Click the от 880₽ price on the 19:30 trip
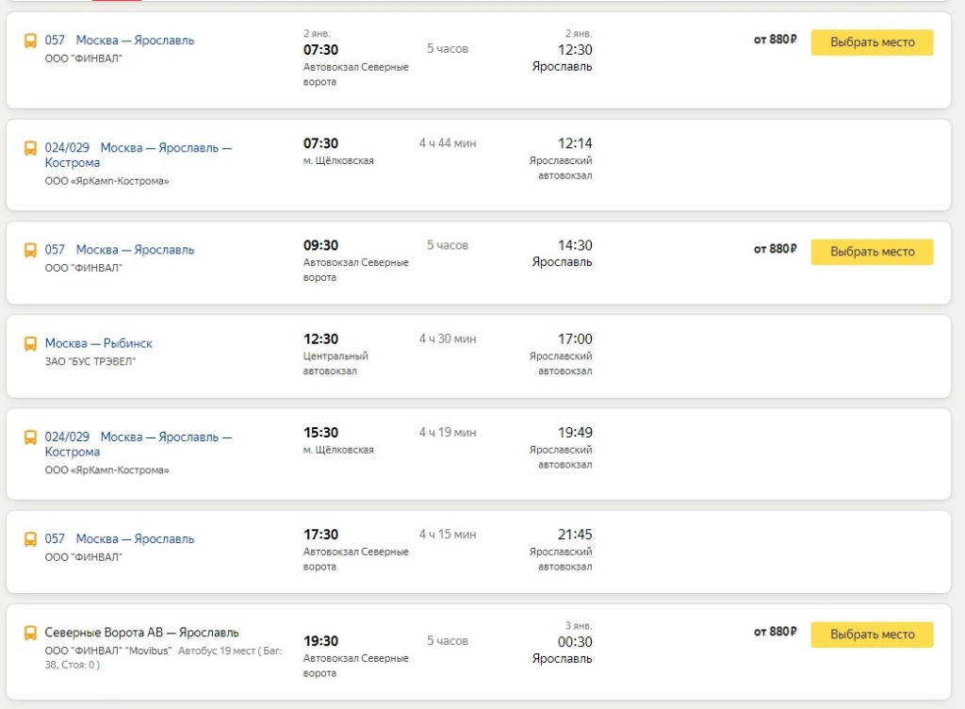This screenshot has height=709, width=965. 775,632
